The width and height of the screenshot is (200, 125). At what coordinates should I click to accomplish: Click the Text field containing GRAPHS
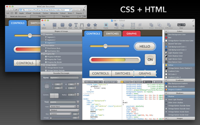63,102
